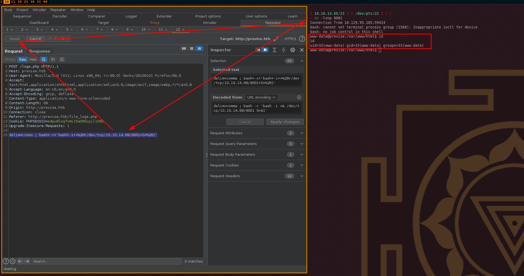Open the Extender tab
The width and height of the screenshot is (524, 276).
tap(164, 16)
